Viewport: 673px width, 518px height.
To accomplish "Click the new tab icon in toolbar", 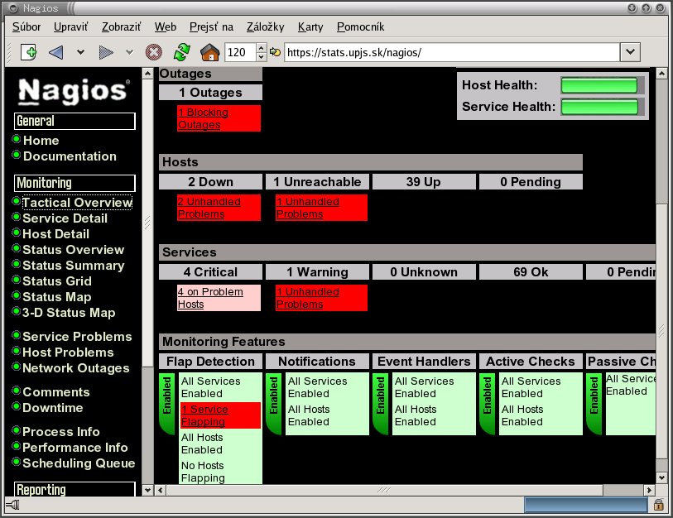I will (x=29, y=52).
